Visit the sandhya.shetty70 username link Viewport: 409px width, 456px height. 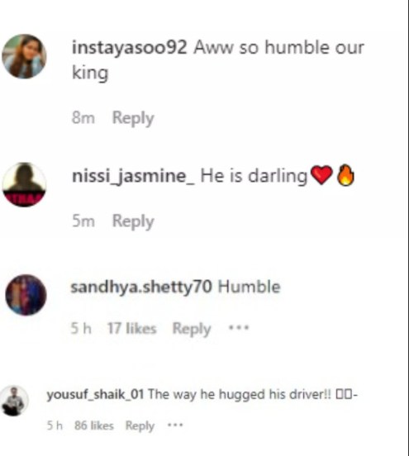coord(141,287)
